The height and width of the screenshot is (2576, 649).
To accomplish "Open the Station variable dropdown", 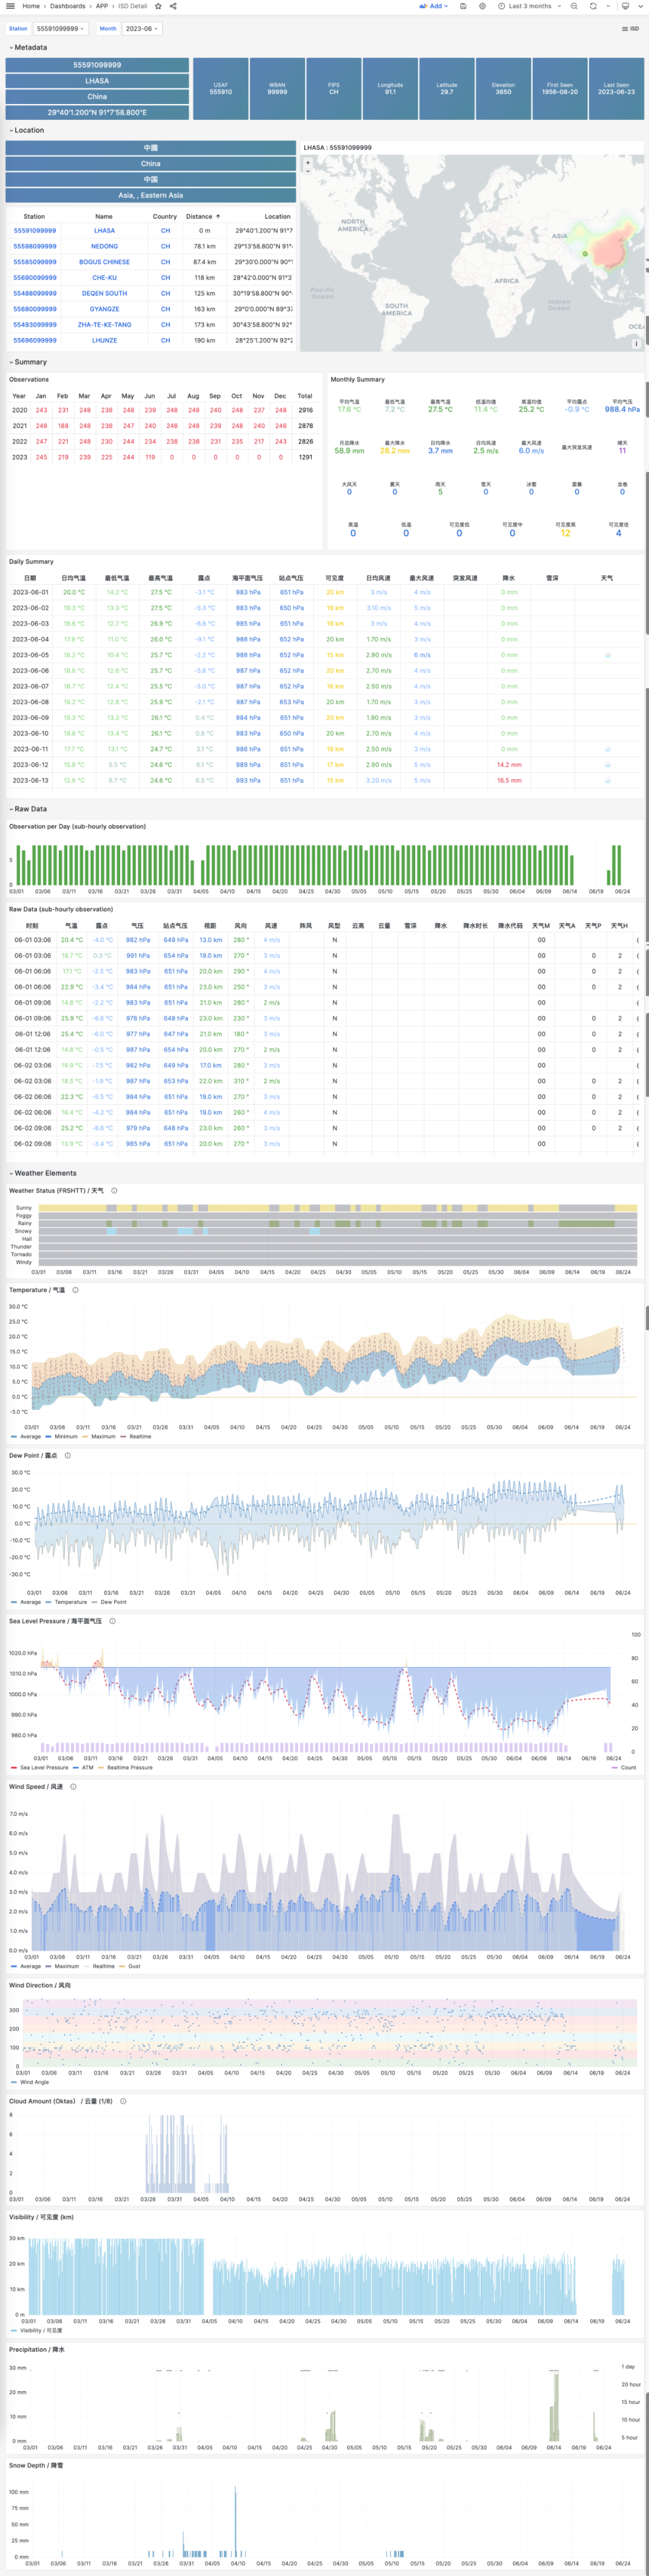I will 60,29.
